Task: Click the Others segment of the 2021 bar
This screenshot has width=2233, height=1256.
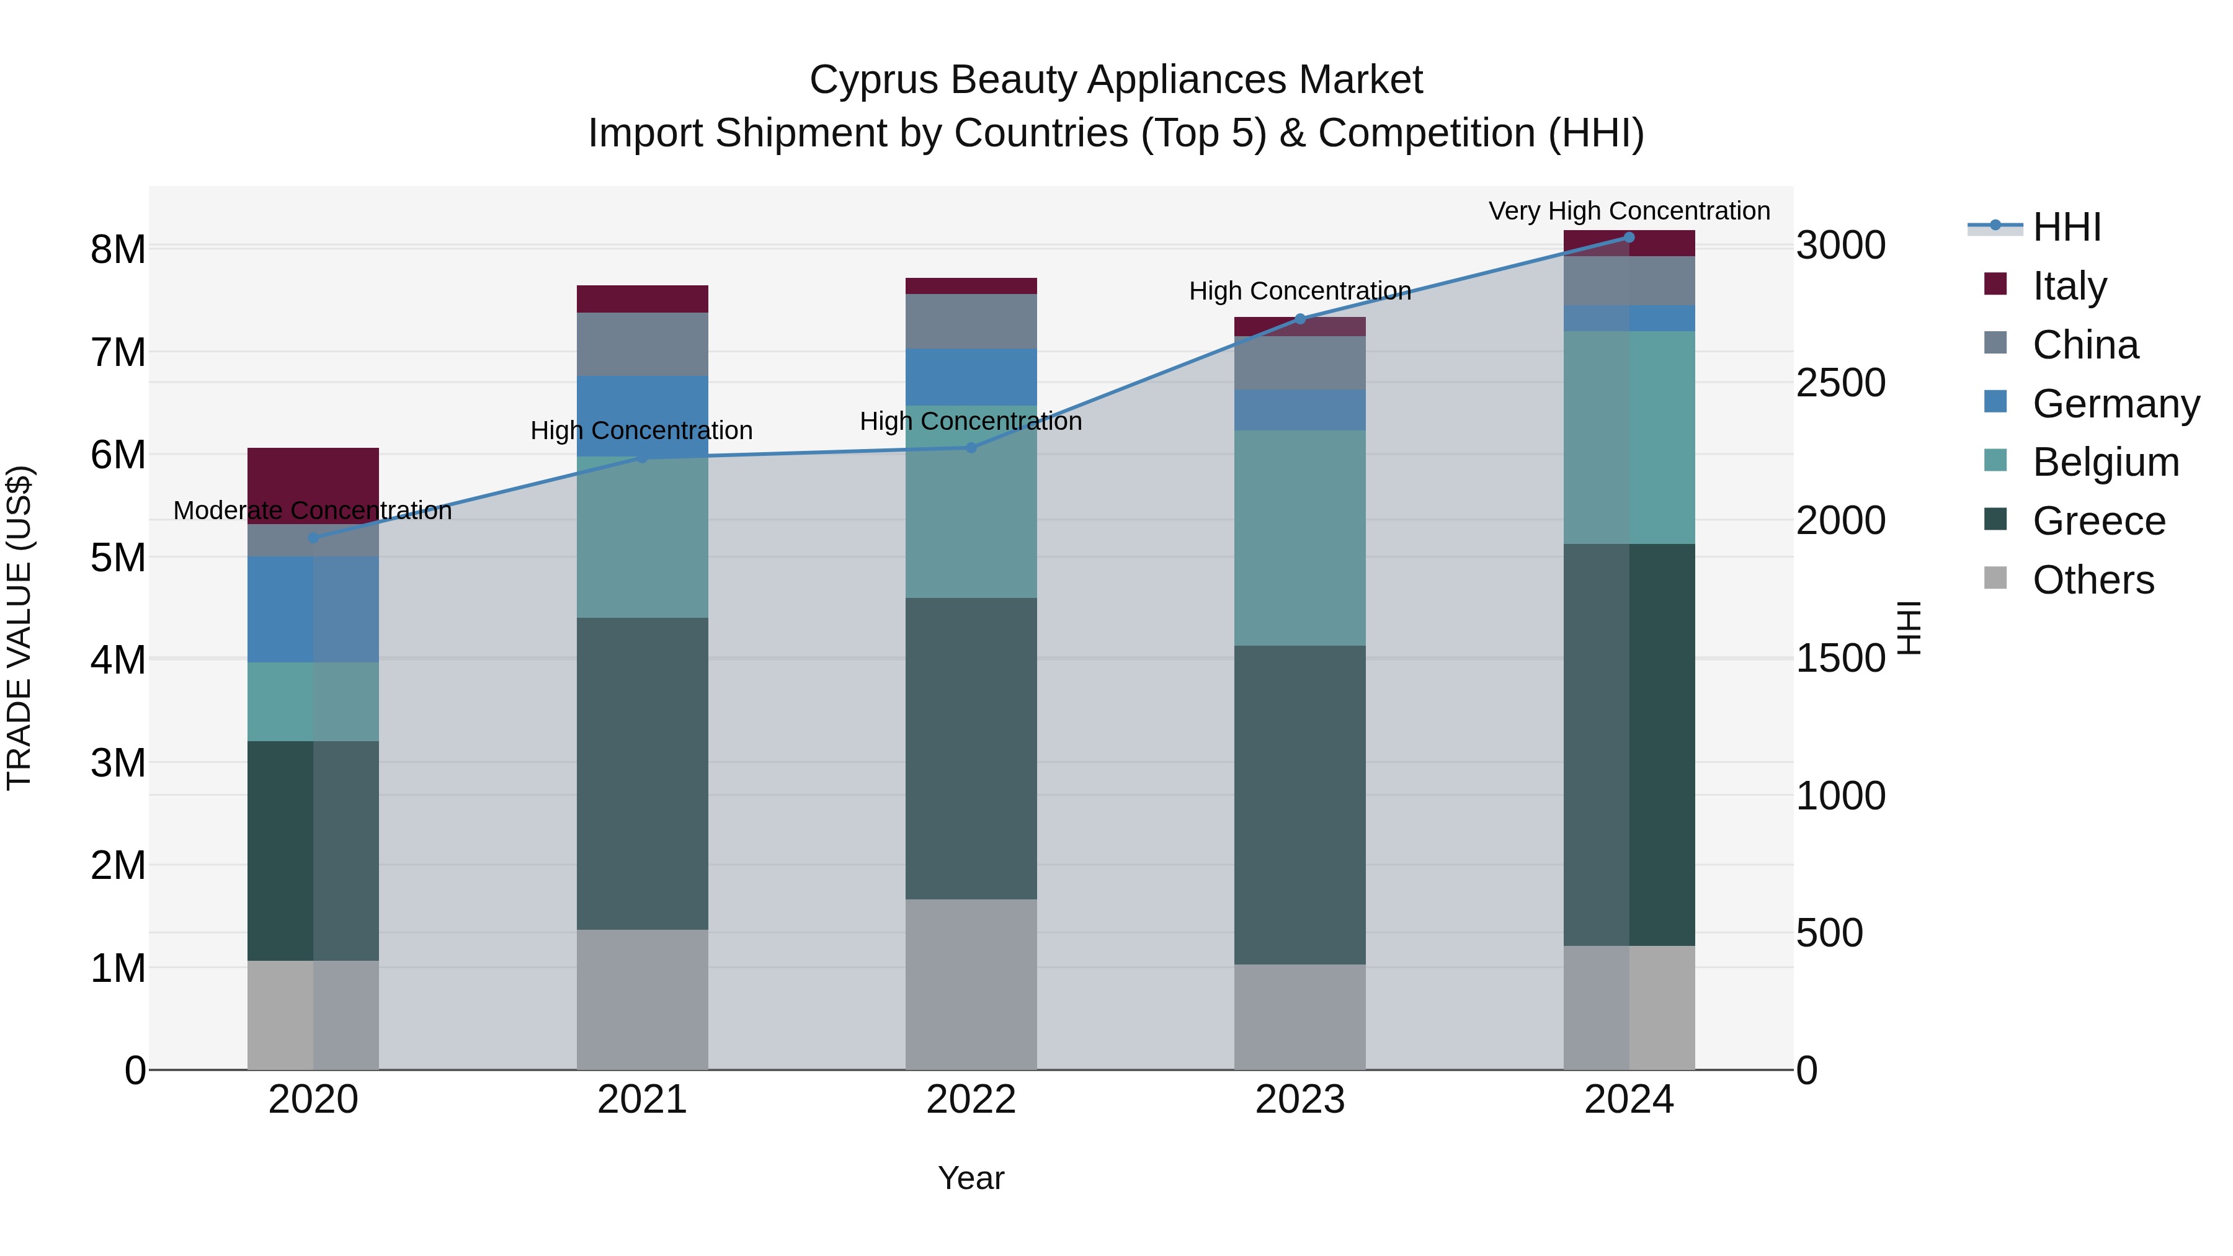Action: pyautogui.click(x=643, y=999)
